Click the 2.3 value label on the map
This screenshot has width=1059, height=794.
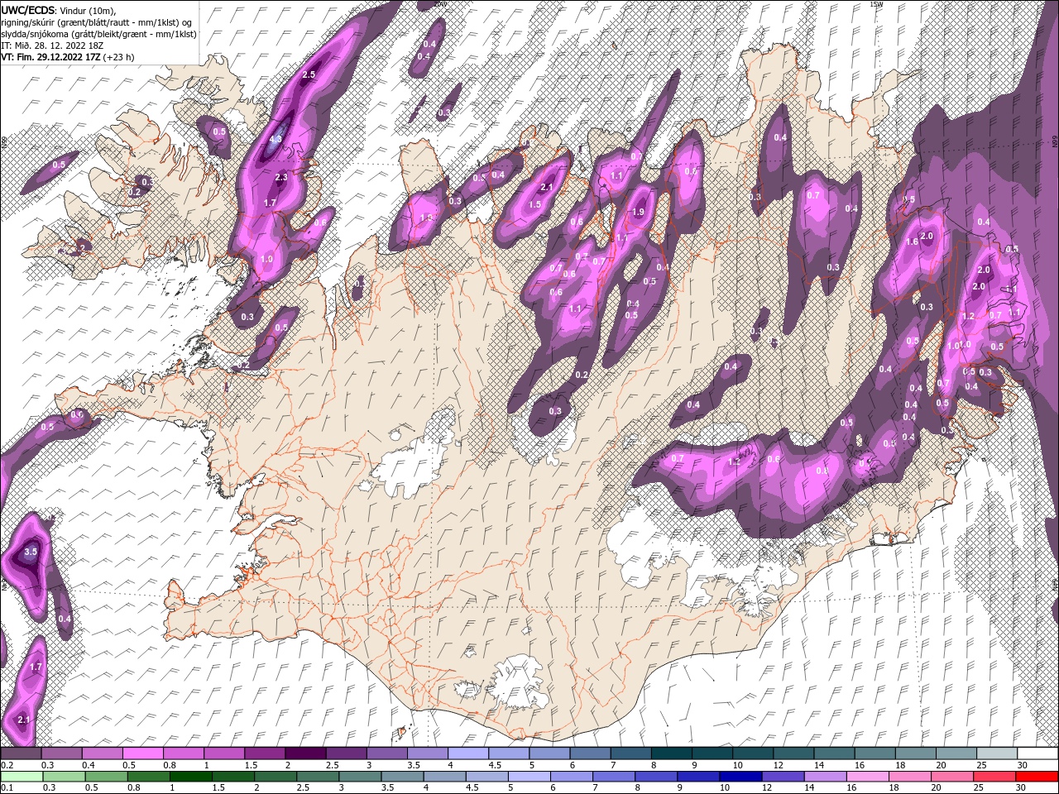click(280, 177)
